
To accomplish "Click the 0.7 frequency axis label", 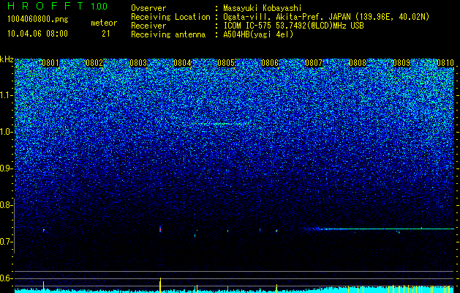I will point(6,242).
